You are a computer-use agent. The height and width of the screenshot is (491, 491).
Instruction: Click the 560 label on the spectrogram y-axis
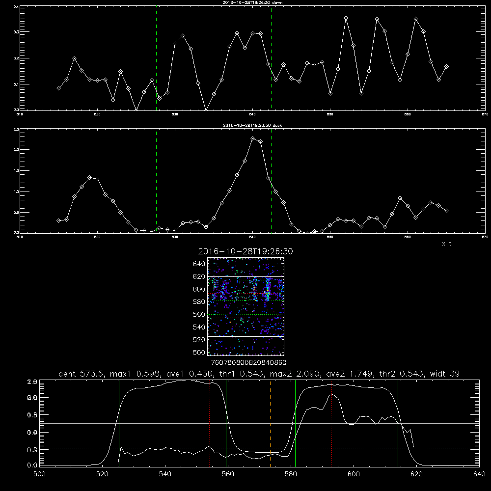(x=199, y=314)
